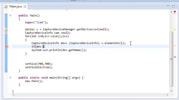Click the for(int i=0;i<v.size();i++) line
This screenshot has width=179, height=100.
(x=47, y=36)
